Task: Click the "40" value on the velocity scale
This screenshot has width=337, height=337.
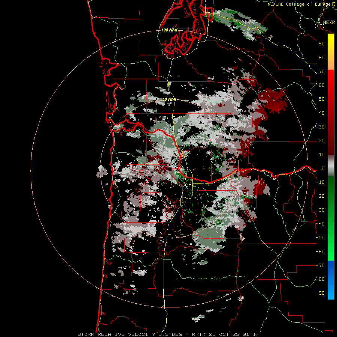Action: (322, 113)
